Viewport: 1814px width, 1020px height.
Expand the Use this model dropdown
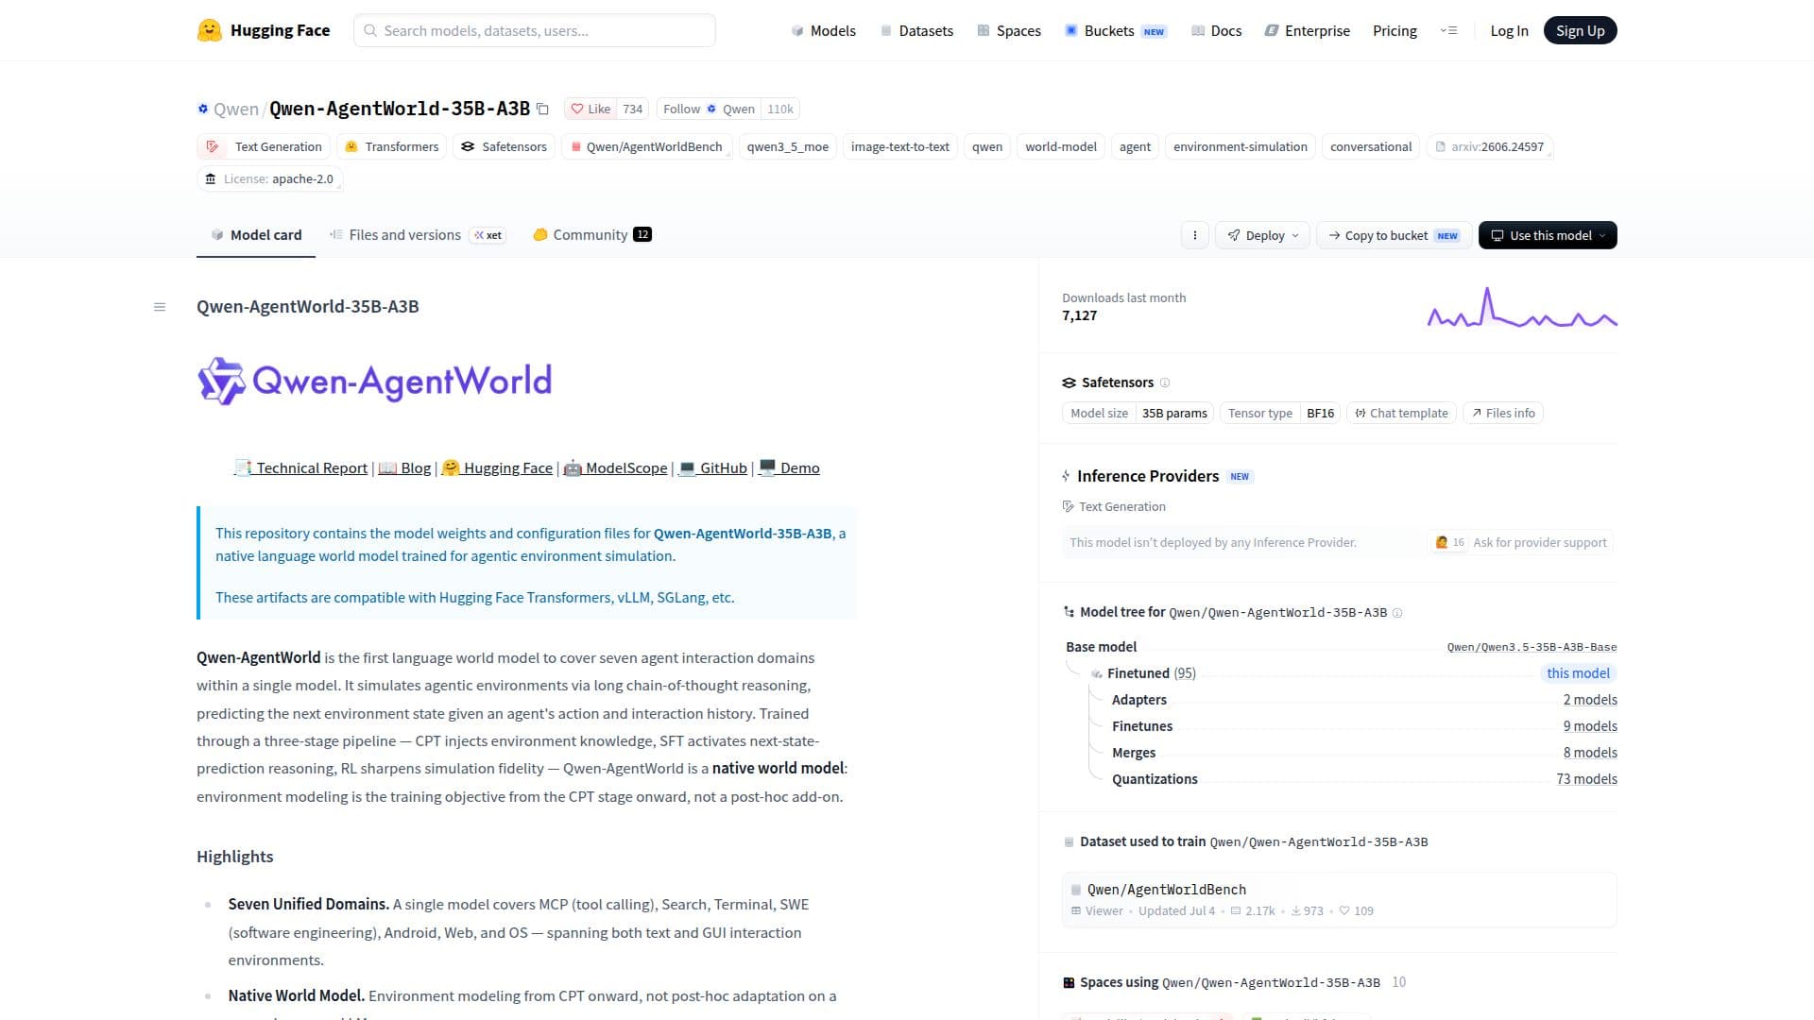click(1548, 235)
